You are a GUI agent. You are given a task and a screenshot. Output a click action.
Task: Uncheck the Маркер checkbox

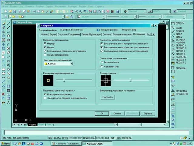pos(45,44)
